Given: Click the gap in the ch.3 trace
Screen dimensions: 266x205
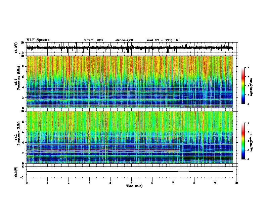Looking at the screenshot, I should click(184, 172).
